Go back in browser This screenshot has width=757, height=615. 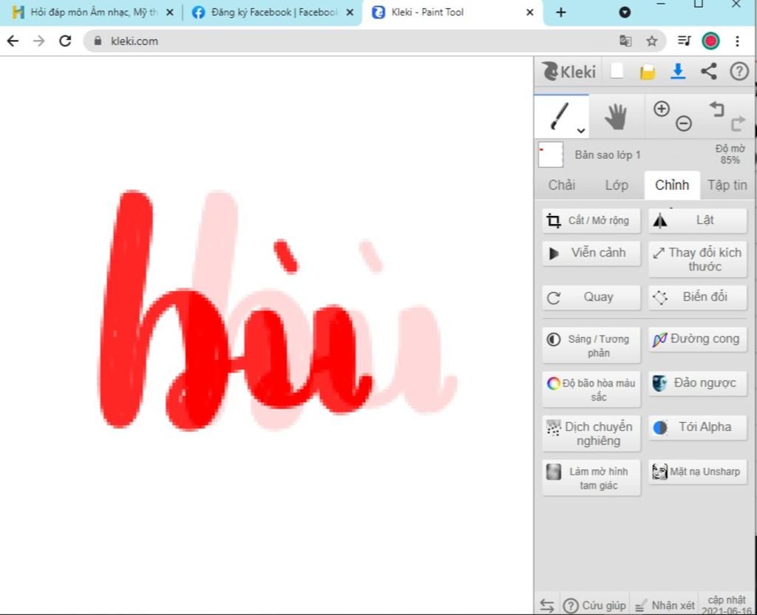coord(13,41)
